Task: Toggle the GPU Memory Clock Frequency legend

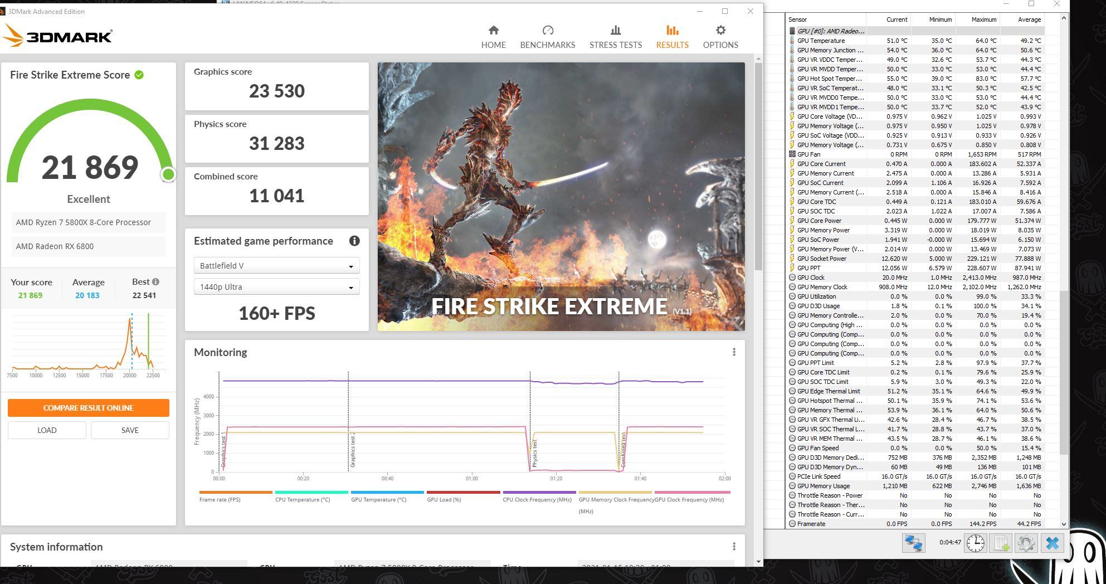Action: point(615,502)
